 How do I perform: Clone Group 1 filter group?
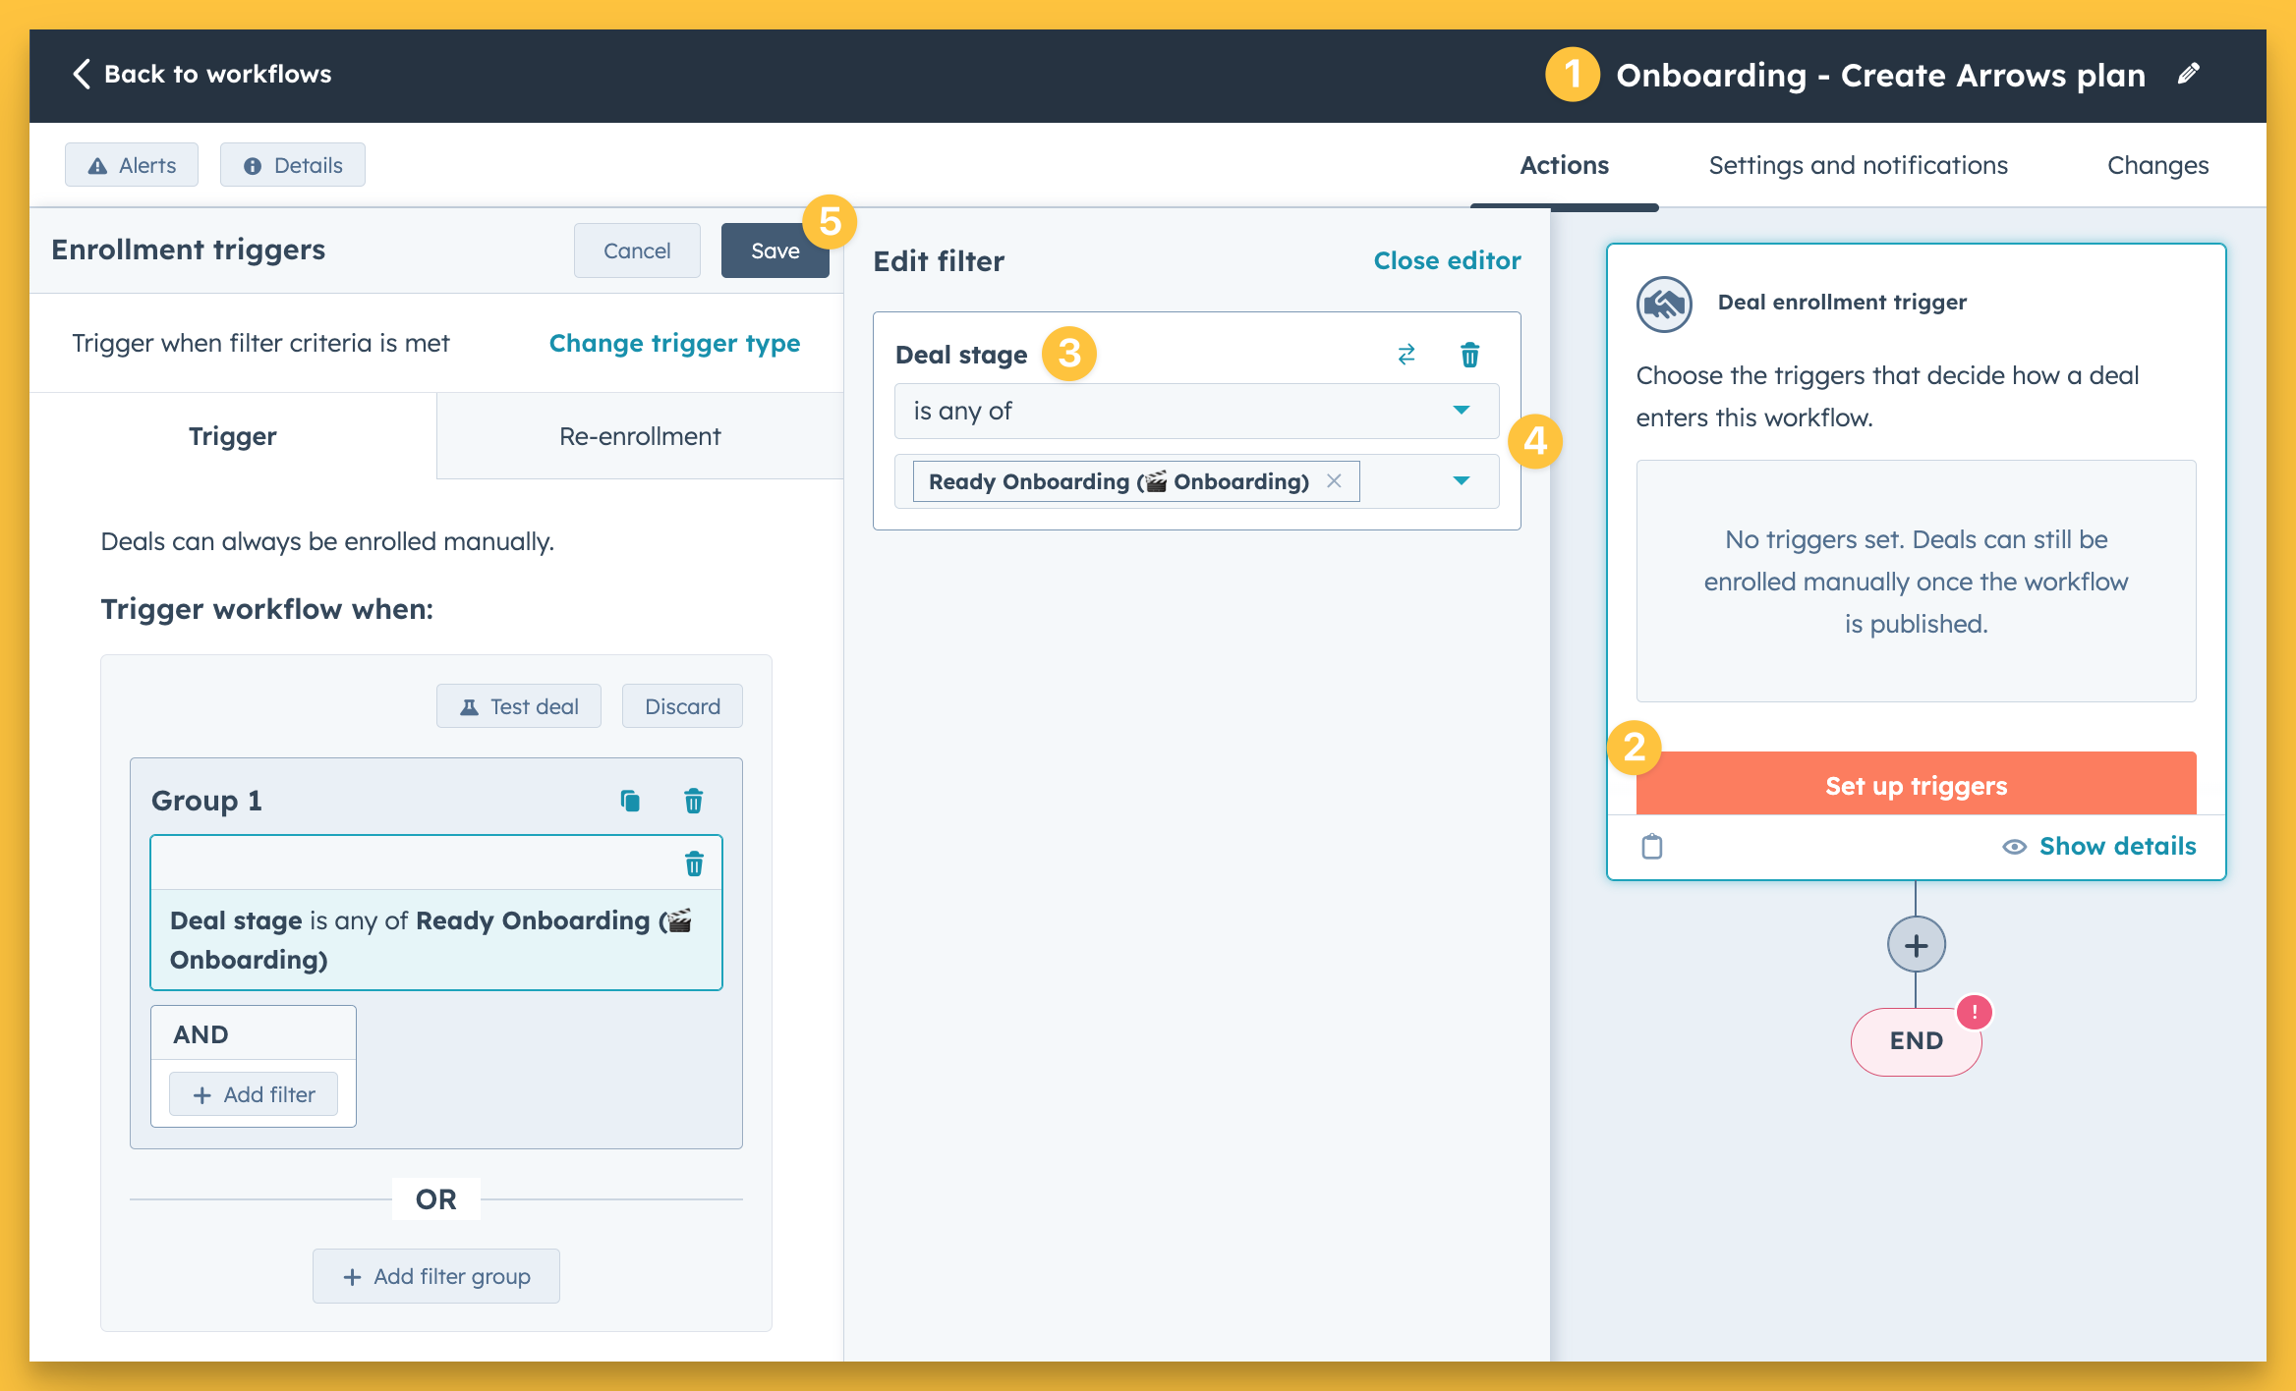tap(630, 802)
